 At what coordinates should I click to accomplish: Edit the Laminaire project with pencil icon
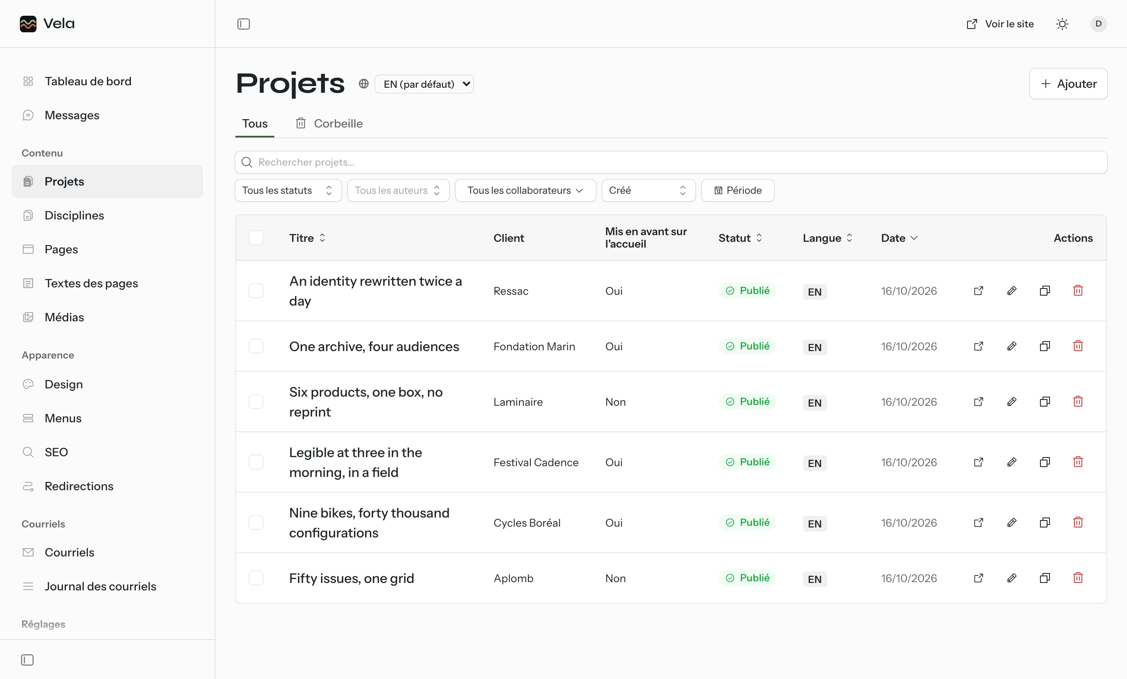pos(1012,402)
